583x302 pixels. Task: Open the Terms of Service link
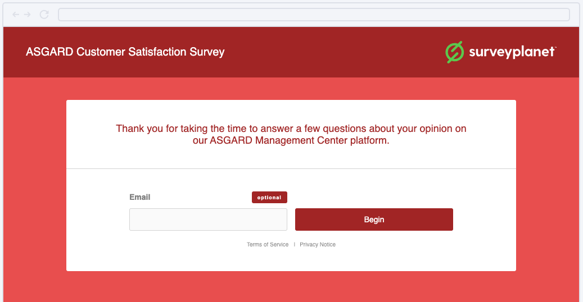click(x=268, y=245)
